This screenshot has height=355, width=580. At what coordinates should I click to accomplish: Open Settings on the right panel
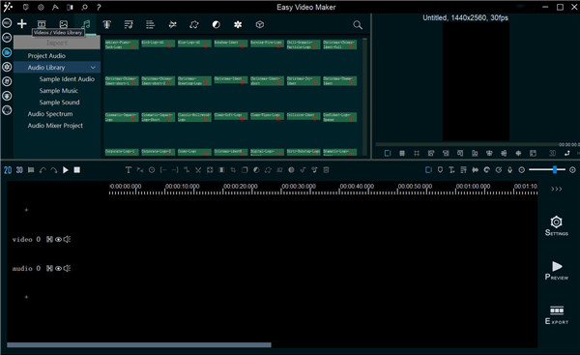point(557,225)
